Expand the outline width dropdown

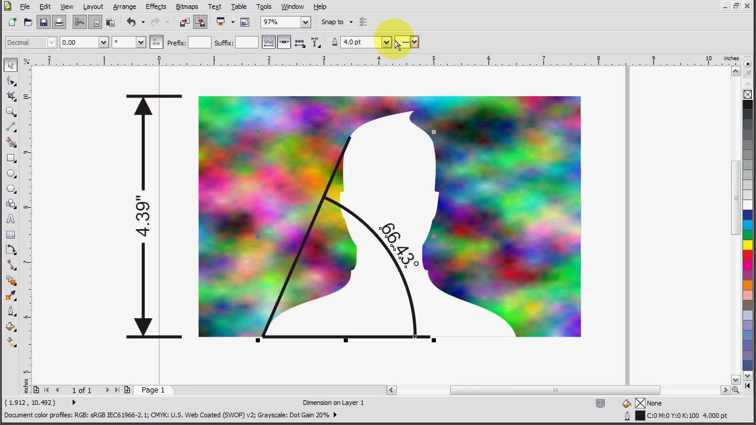coord(386,42)
